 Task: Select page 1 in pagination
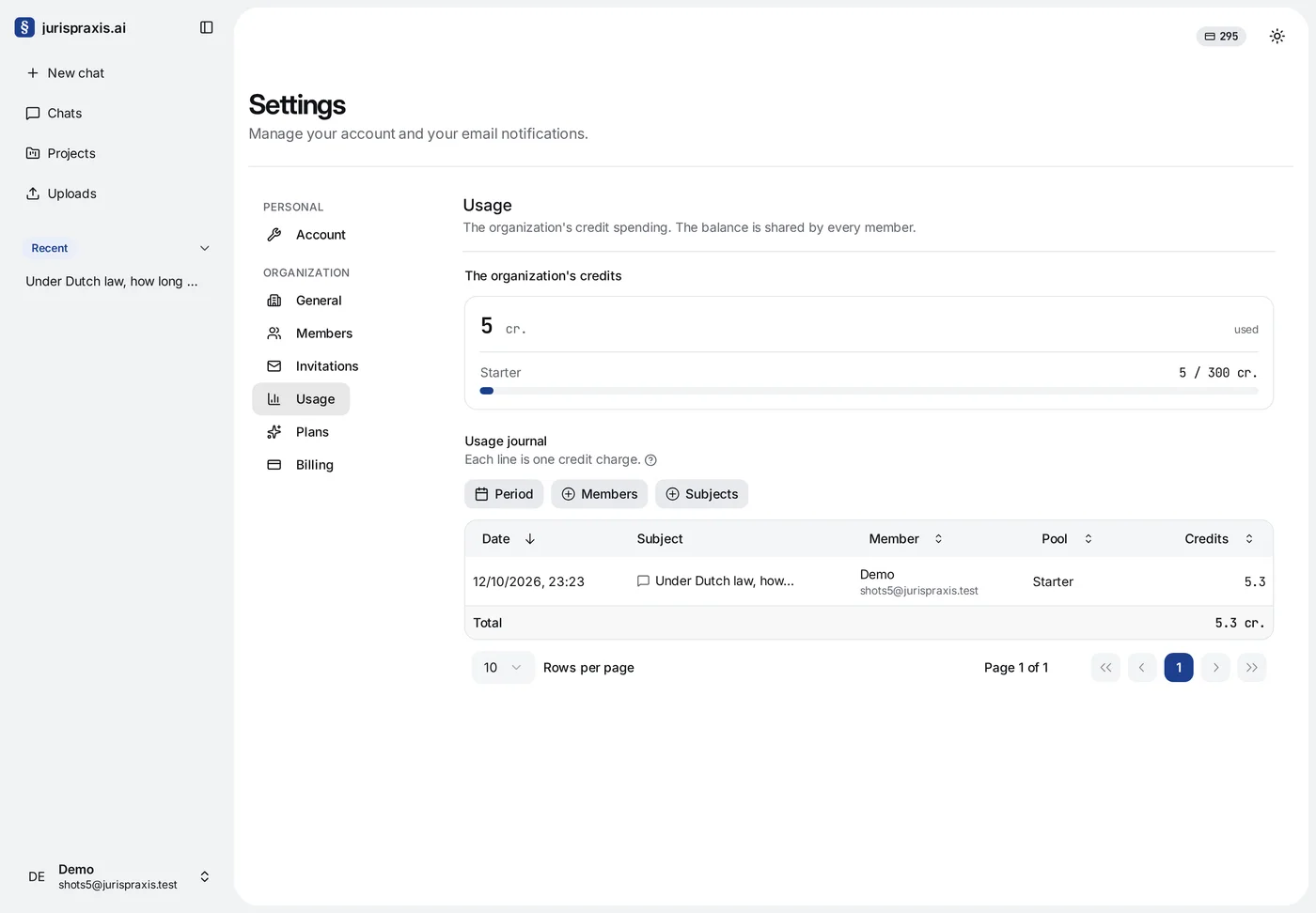[x=1179, y=668]
